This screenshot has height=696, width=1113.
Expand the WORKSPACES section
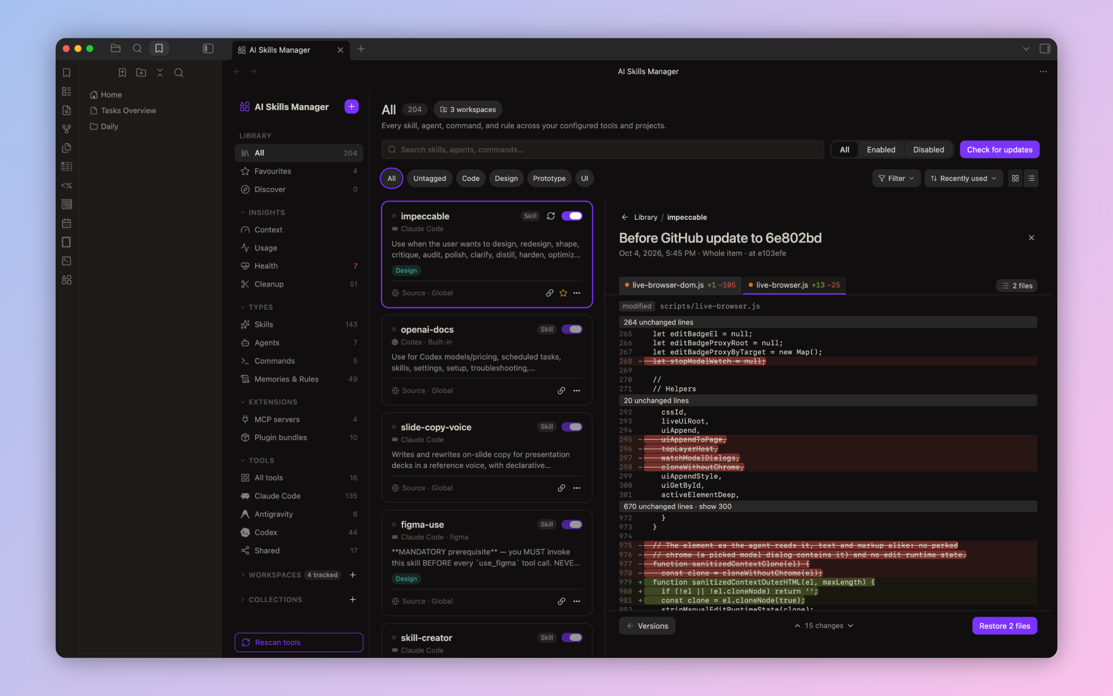coord(270,575)
